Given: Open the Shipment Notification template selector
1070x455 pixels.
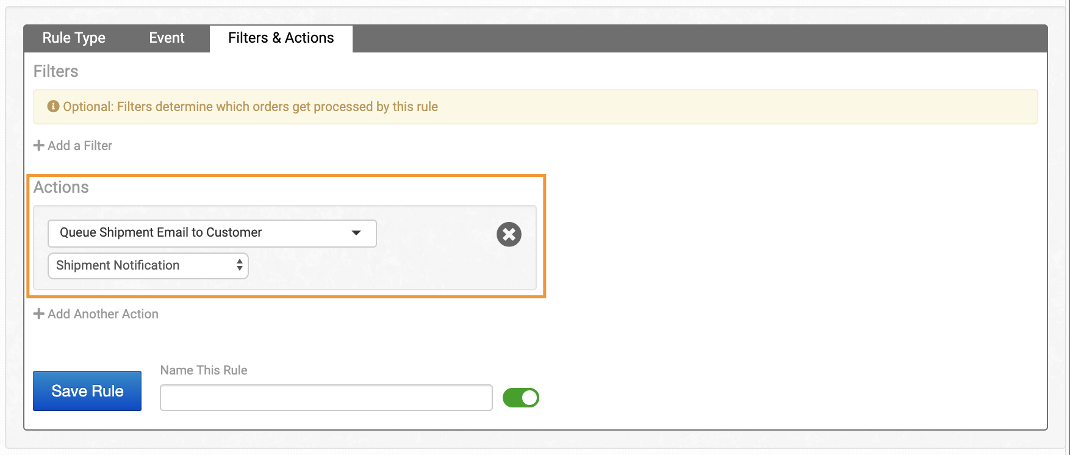Looking at the screenshot, I should [x=147, y=265].
